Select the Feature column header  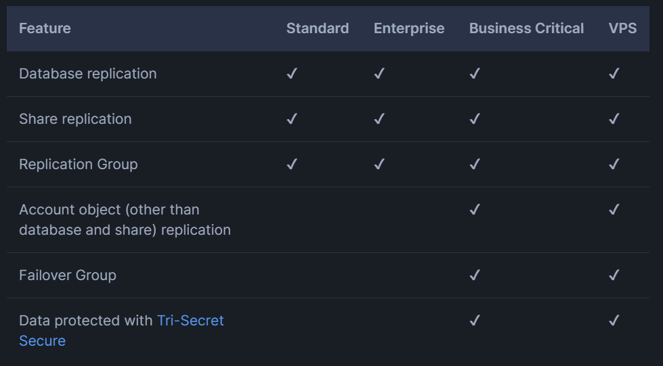coord(45,28)
